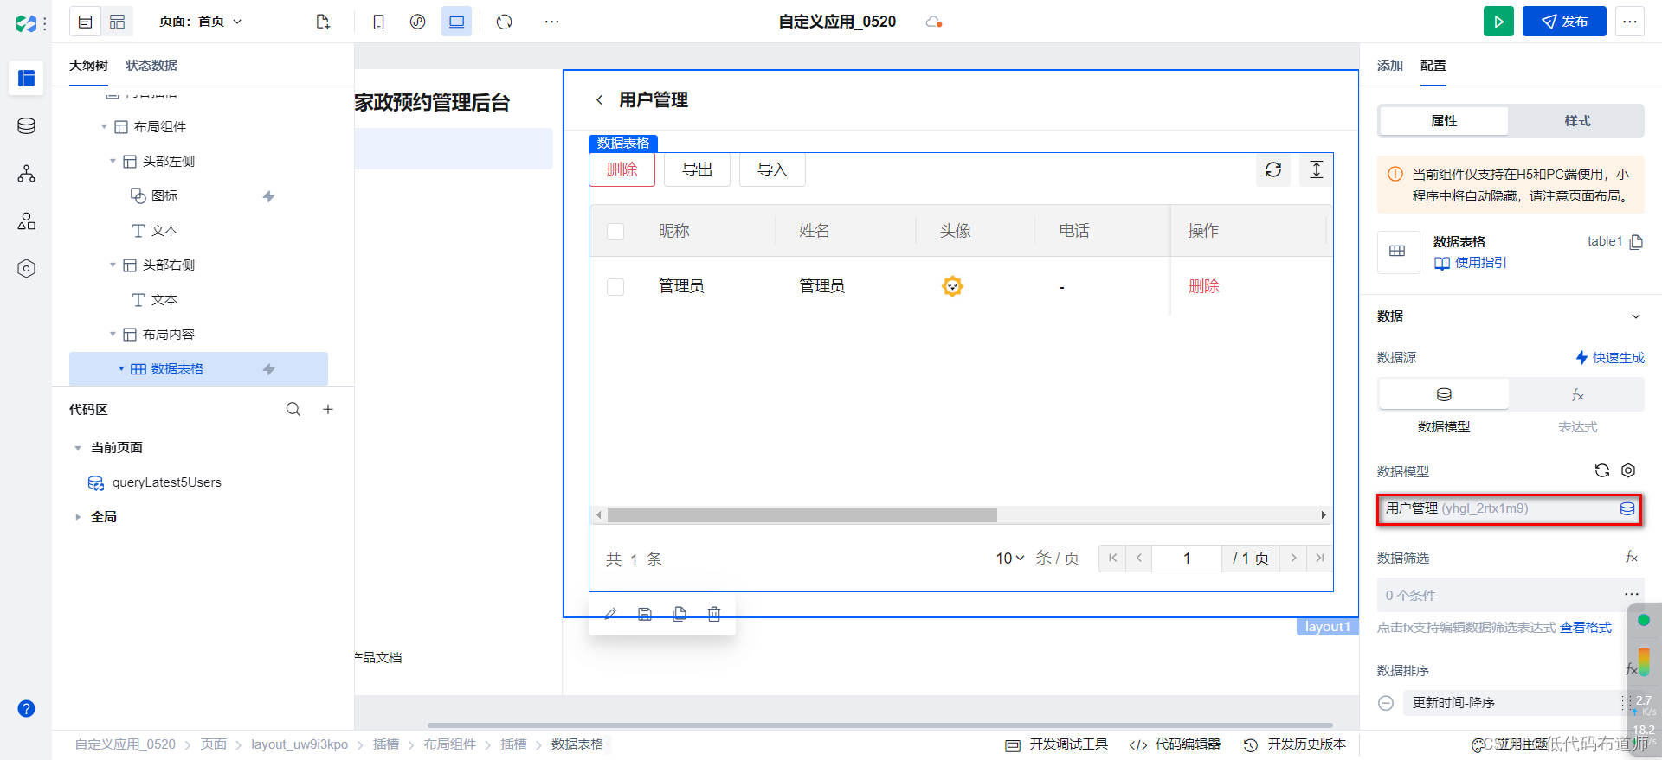Image resolution: width=1662 pixels, height=760 pixels.
Task: Click the copy icon on component toolbar
Action: click(680, 614)
